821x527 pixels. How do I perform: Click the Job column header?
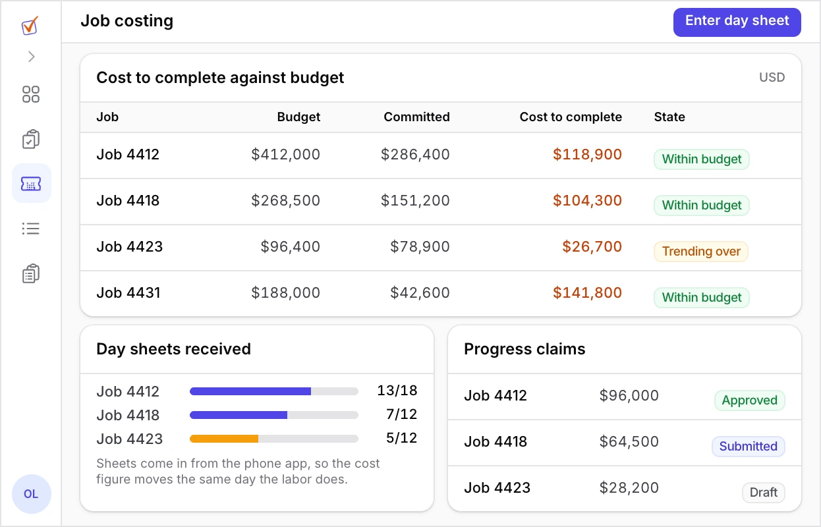tap(107, 117)
